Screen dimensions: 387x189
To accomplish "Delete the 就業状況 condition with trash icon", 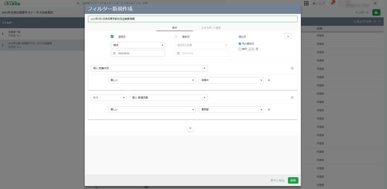I will [292, 68].
